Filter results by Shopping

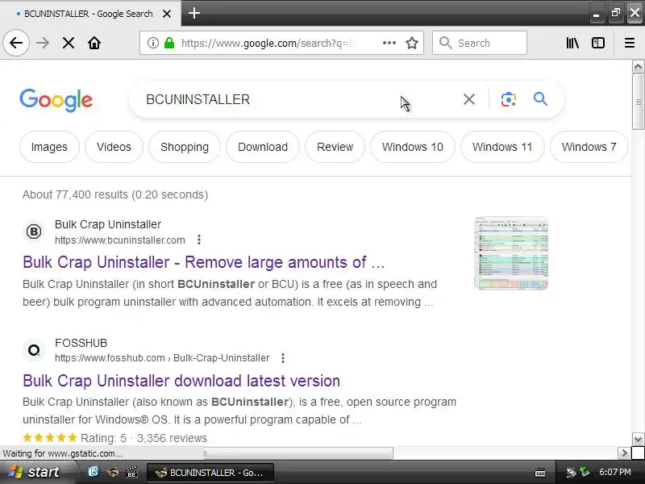point(185,147)
